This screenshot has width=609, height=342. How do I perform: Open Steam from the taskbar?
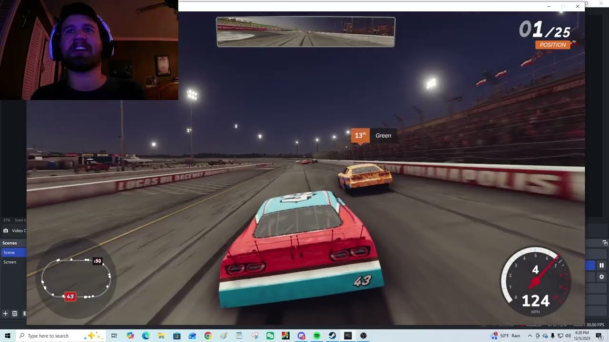(x=332, y=336)
